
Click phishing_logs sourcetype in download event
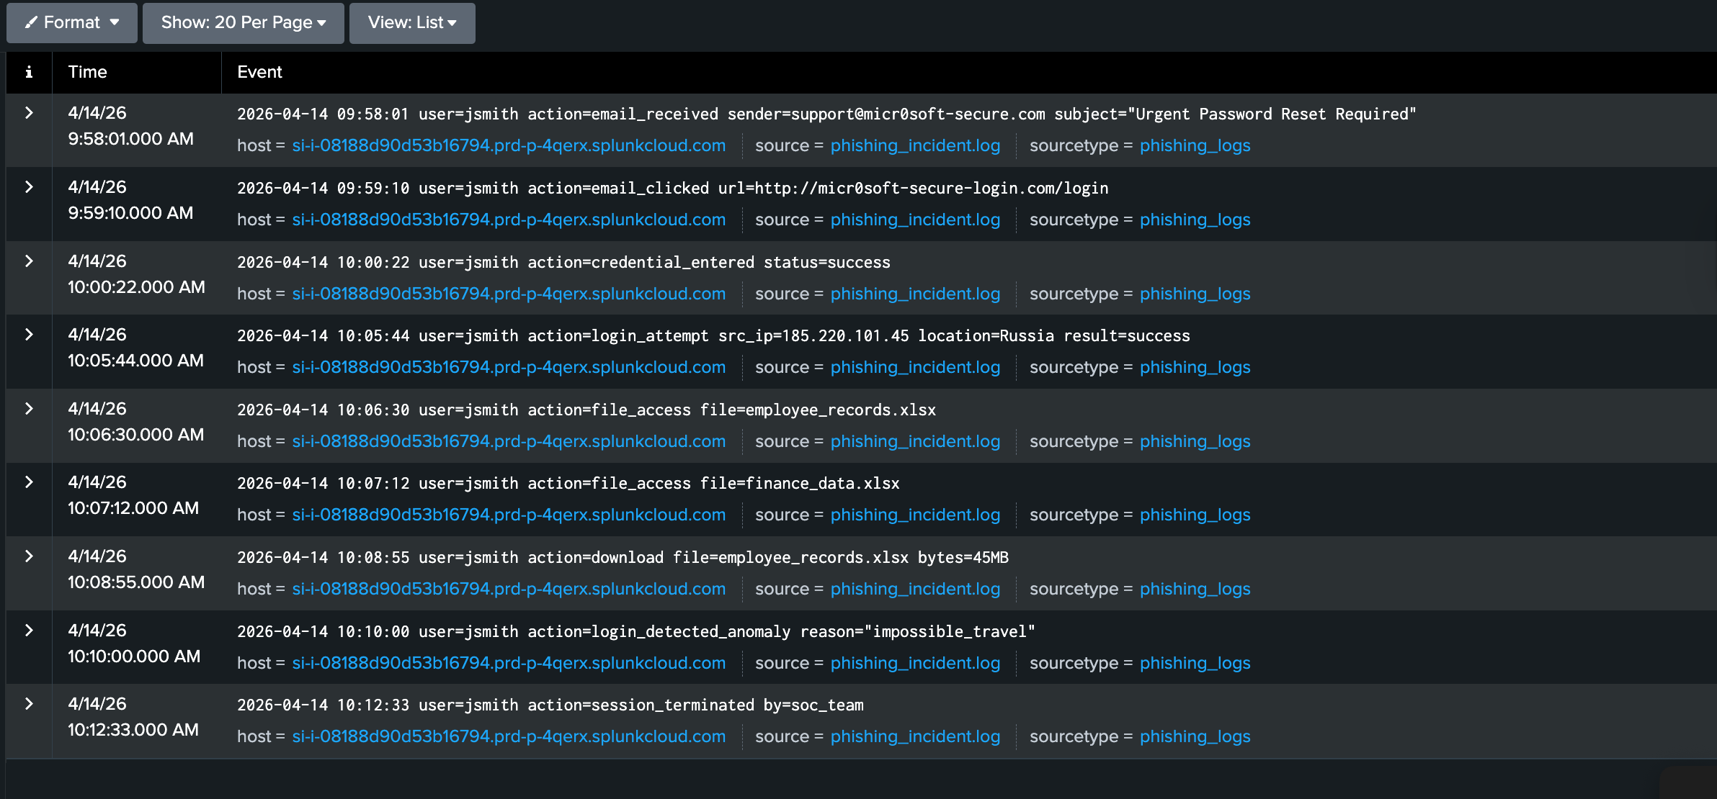click(x=1194, y=590)
